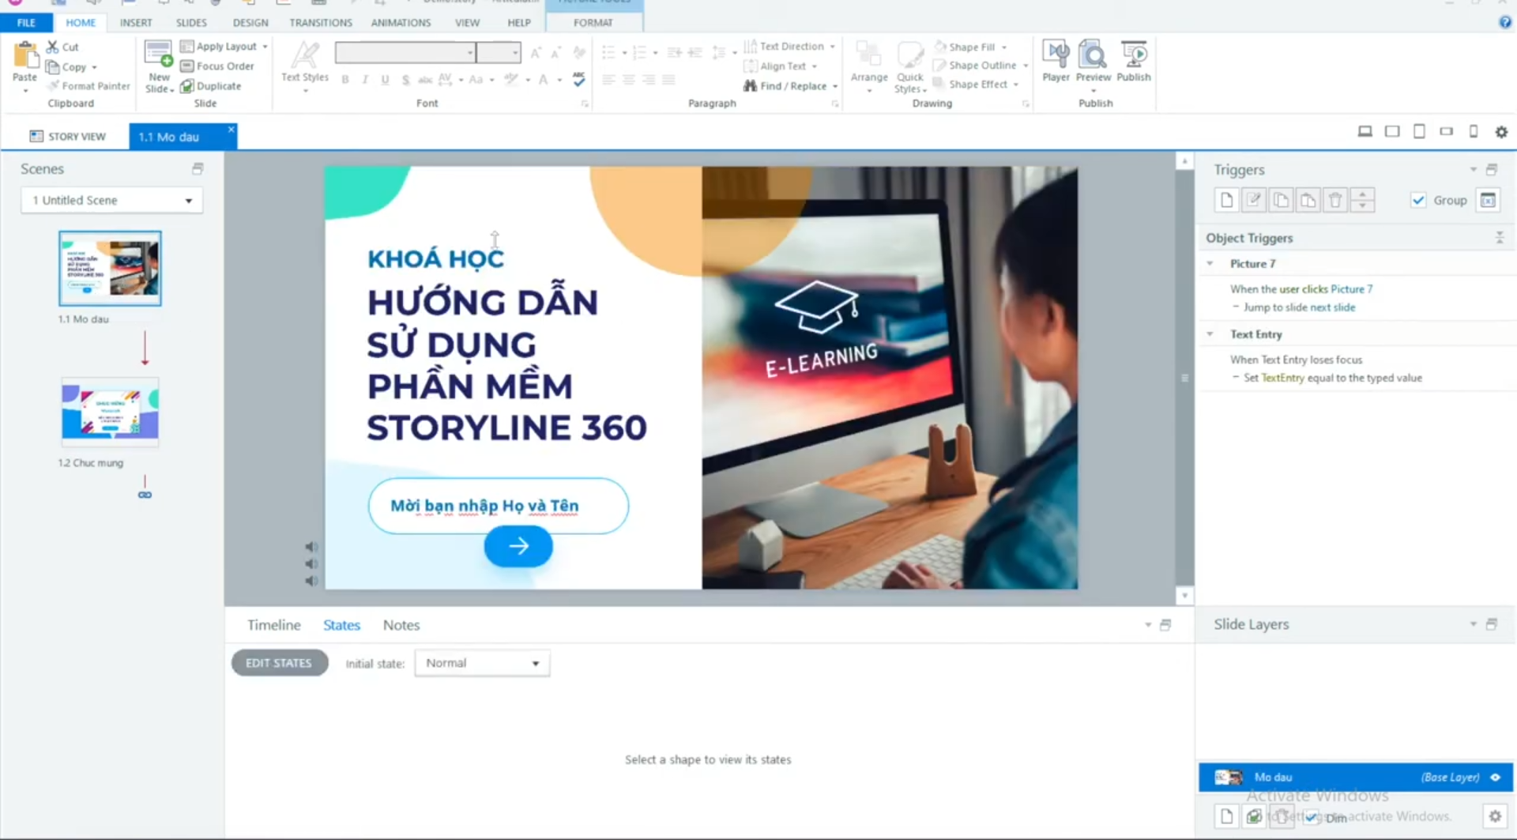Open the Initial state Normal dropdown
Viewport: 1517px width, 840px height.
[x=535, y=663]
